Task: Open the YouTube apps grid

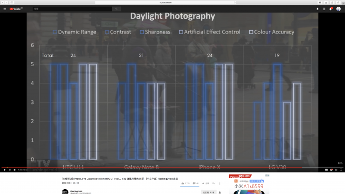Action: click(324, 9)
